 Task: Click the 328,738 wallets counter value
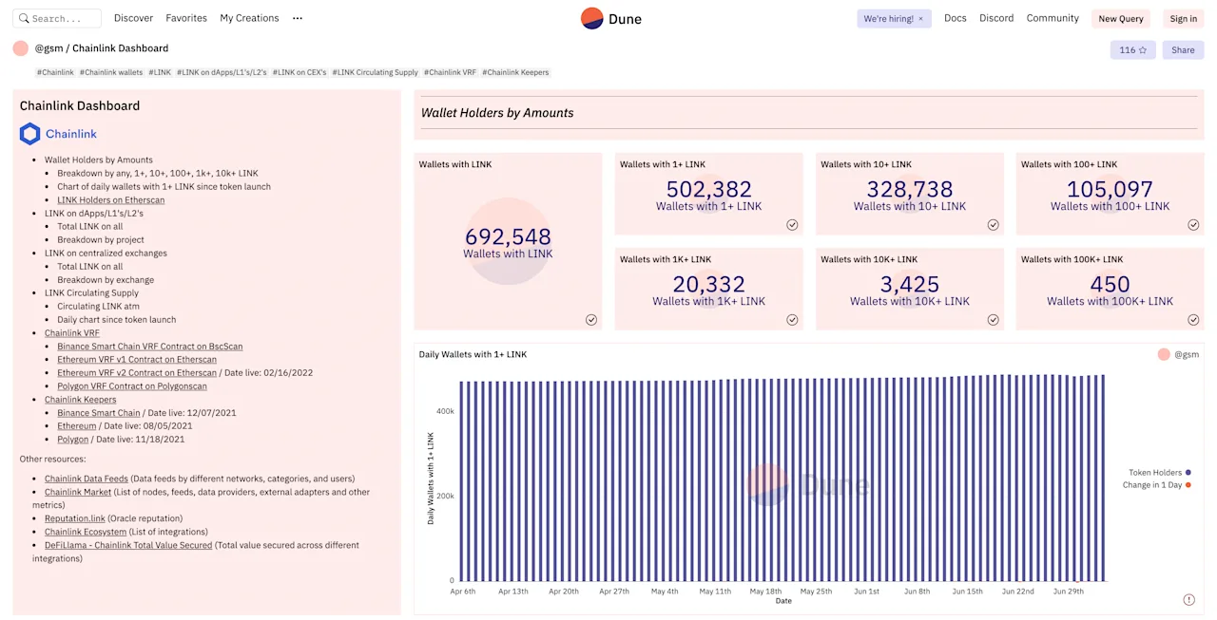[910, 189]
